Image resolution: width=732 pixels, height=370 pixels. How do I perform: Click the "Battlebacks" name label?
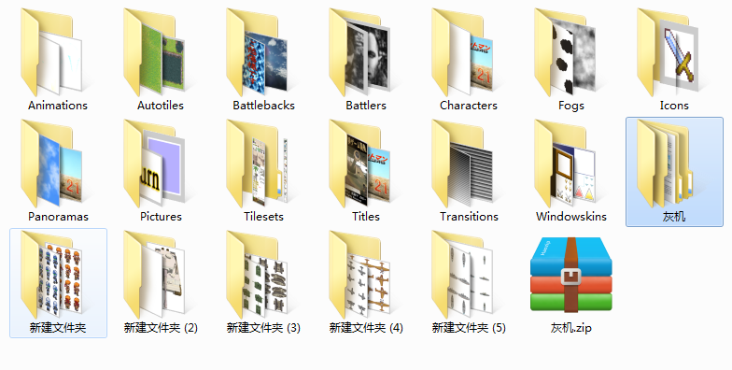pos(263,106)
